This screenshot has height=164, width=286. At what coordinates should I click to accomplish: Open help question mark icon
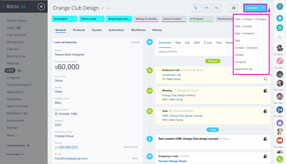[280, 7]
